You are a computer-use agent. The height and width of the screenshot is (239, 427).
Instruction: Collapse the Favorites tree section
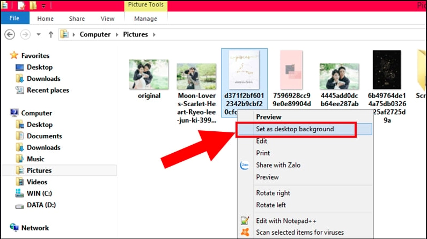[4, 56]
